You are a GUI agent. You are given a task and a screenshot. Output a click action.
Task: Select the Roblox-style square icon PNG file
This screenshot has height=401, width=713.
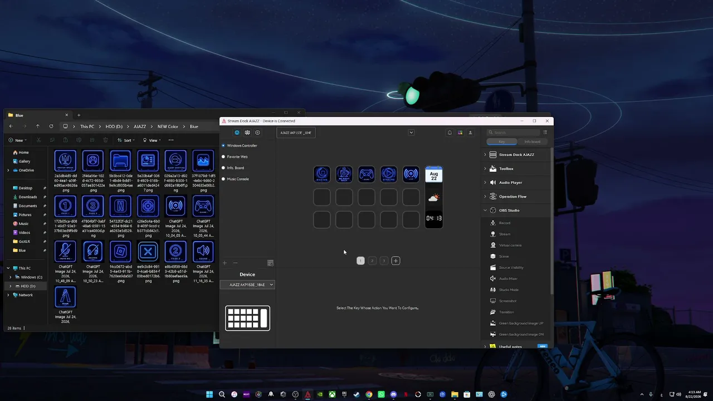pyautogui.click(x=120, y=252)
